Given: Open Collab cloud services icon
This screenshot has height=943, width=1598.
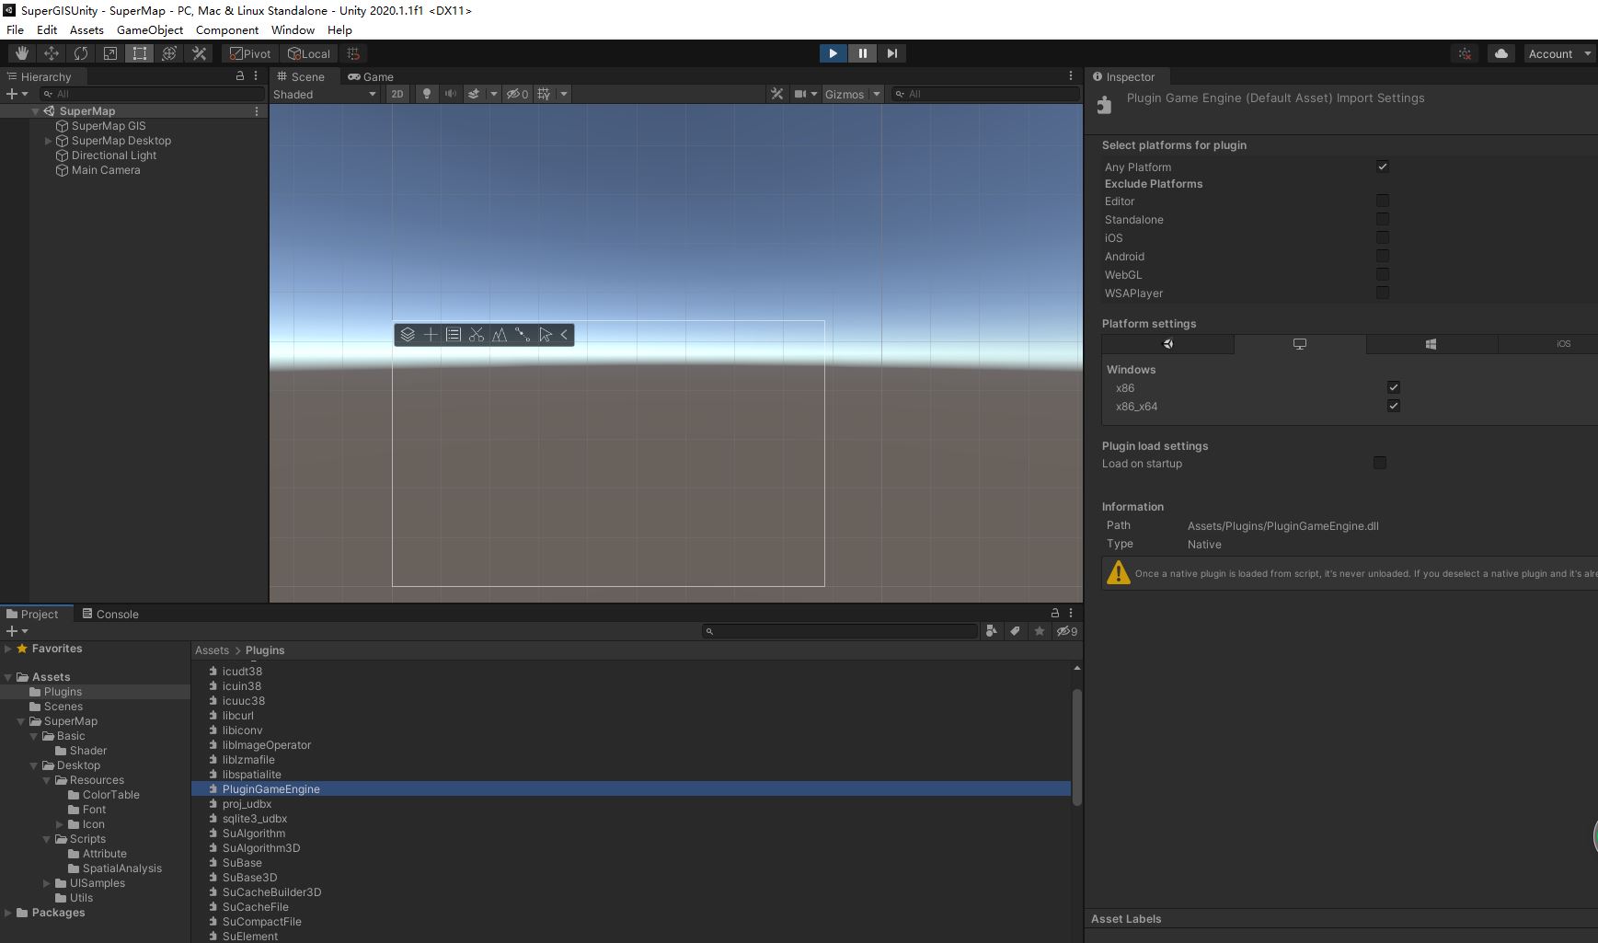Looking at the screenshot, I should (1501, 53).
